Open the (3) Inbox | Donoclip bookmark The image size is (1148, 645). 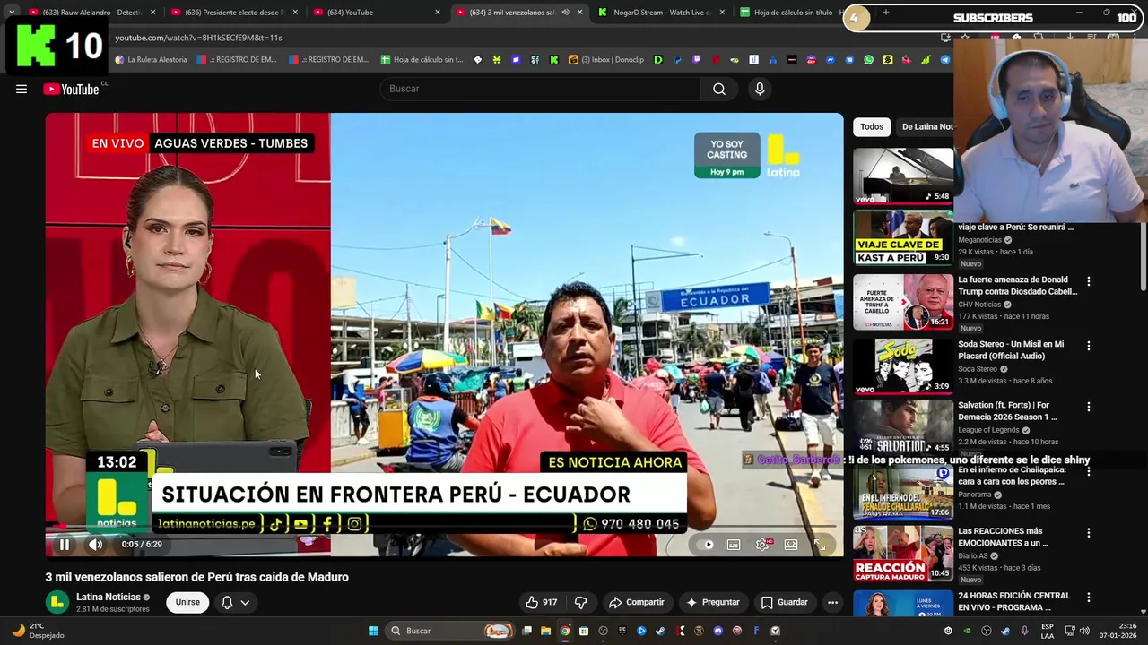click(606, 60)
